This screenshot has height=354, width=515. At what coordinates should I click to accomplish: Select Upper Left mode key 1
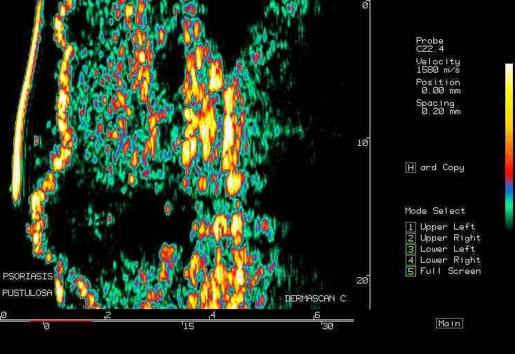[x=410, y=227]
